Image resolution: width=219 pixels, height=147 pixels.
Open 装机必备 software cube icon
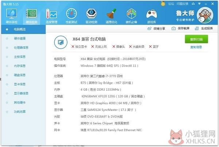[x=131, y=16]
